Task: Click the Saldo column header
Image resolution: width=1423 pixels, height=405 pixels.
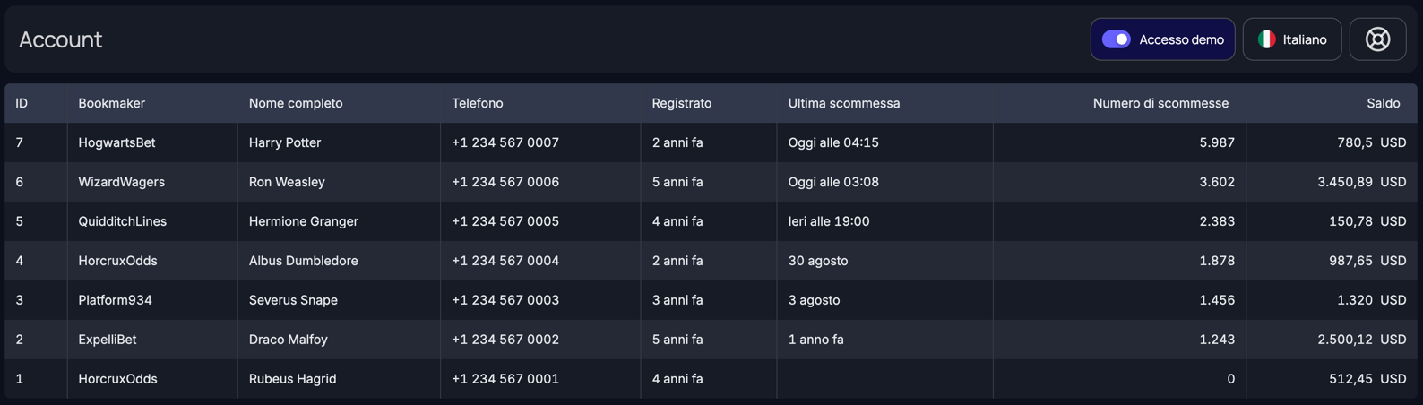Action: (1383, 103)
